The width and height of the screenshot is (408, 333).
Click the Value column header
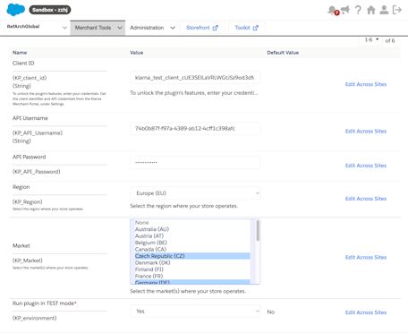(137, 53)
